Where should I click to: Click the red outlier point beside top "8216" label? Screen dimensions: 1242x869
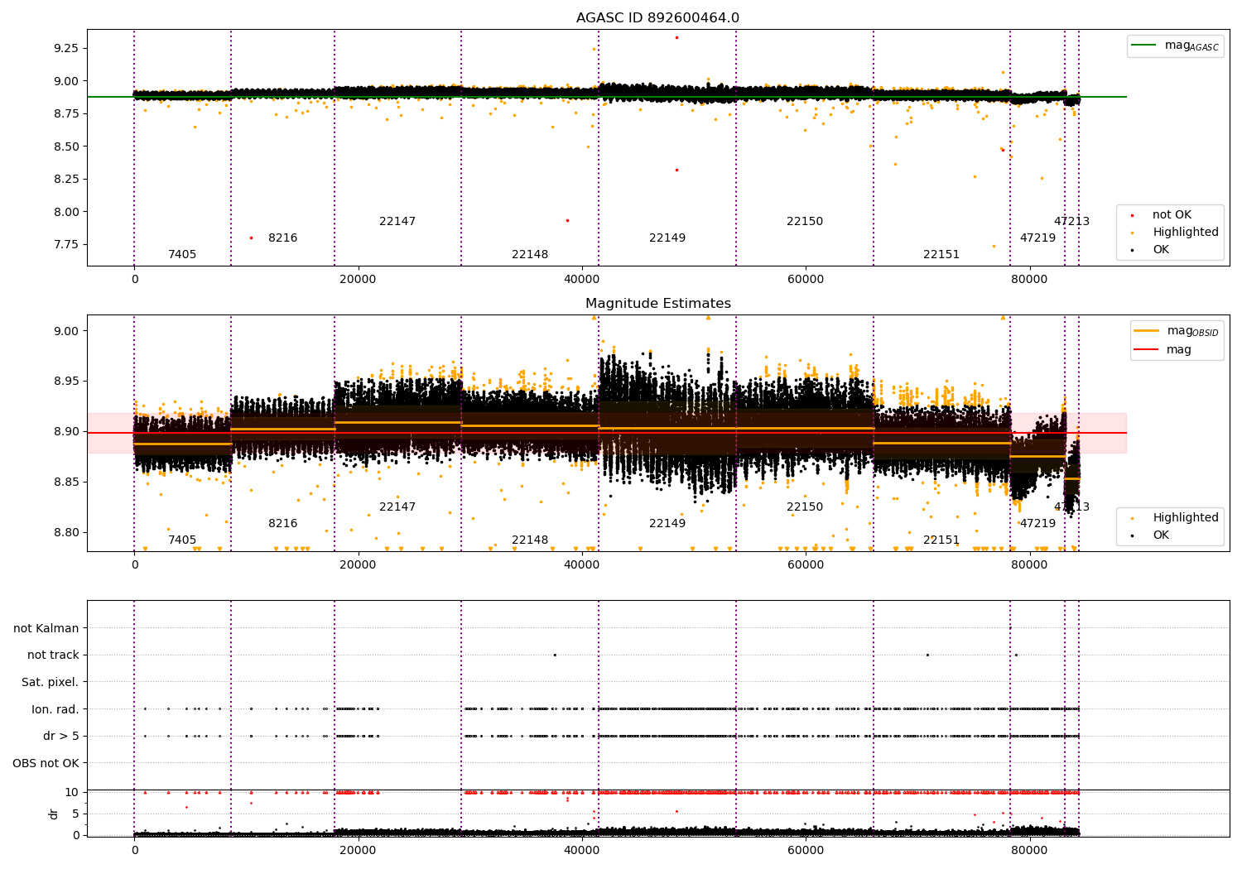(x=251, y=238)
